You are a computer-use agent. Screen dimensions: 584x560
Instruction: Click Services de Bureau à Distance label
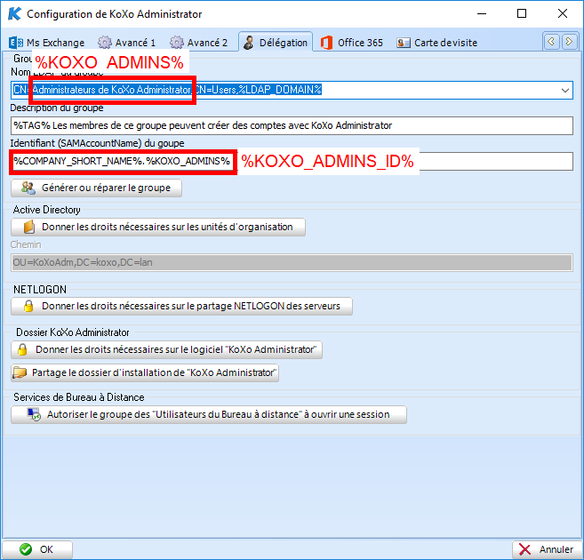click(79, 397)
